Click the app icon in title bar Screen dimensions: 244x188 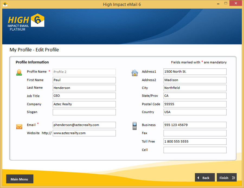click(x=5, y=4)
